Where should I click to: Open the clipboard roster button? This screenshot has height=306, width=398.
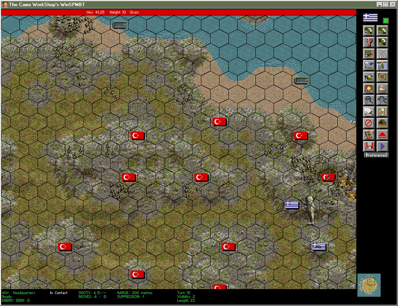pyautogui.click(x=382, y=111)
